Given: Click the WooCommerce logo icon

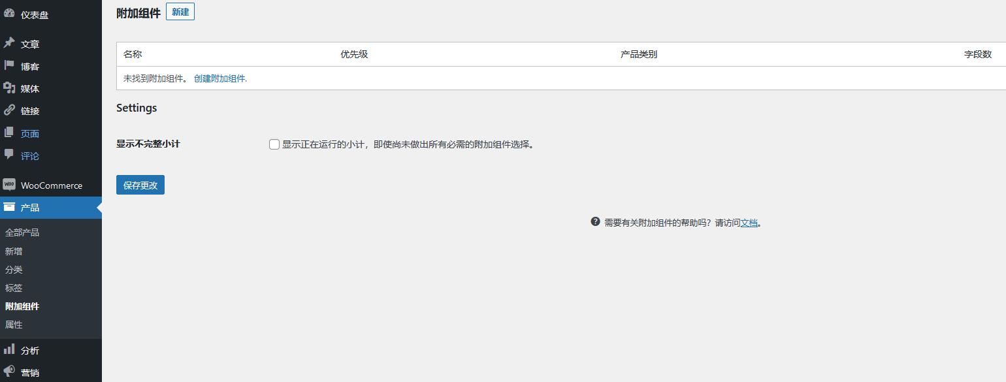Looking at the screenshot, I should point(9,185).
